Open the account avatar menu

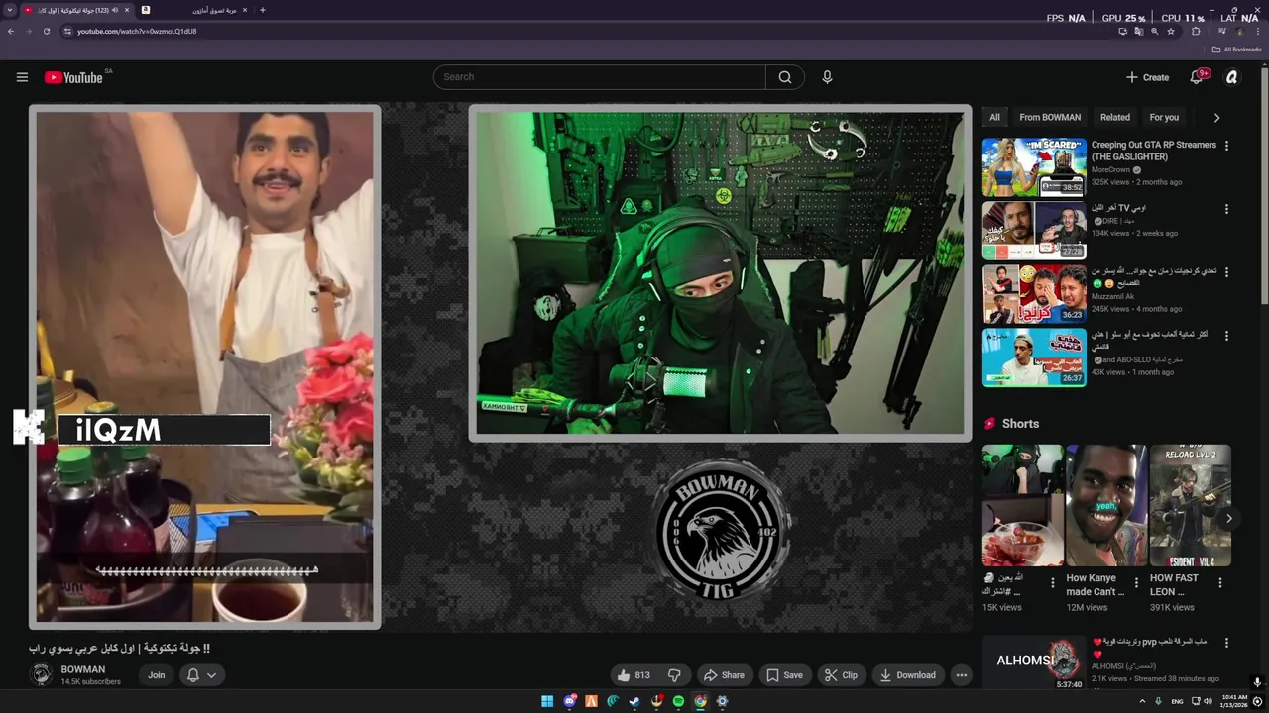(x=1232, y=77)
